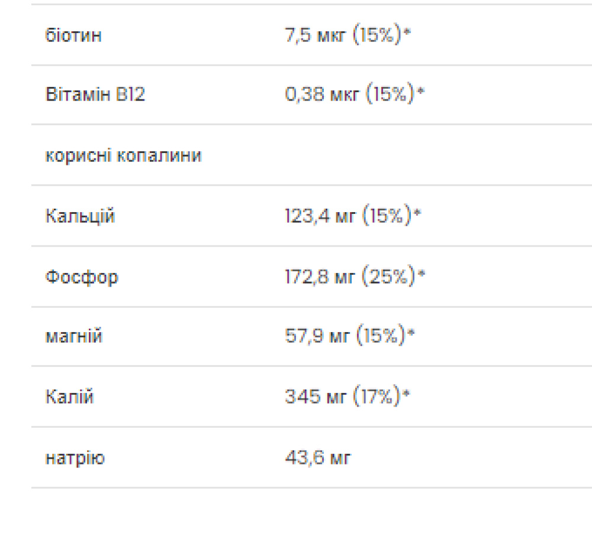This screenshot has height=539, width=592.
Task: Click the (15%) percentage in біотин row
Action: 377,35
